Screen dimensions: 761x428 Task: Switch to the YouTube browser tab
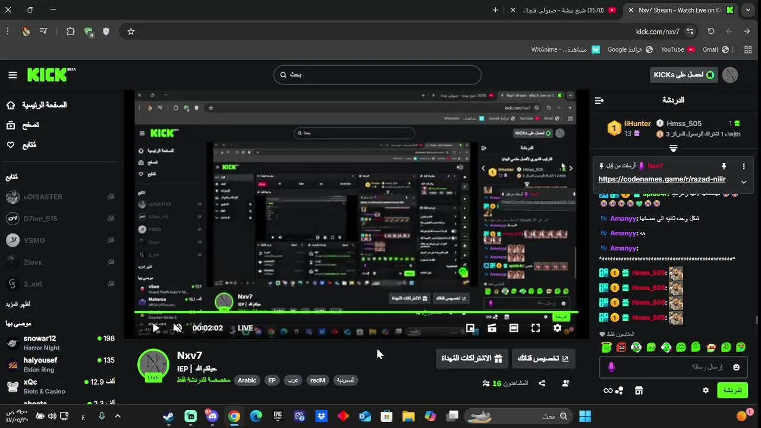(x=564, y=10)
